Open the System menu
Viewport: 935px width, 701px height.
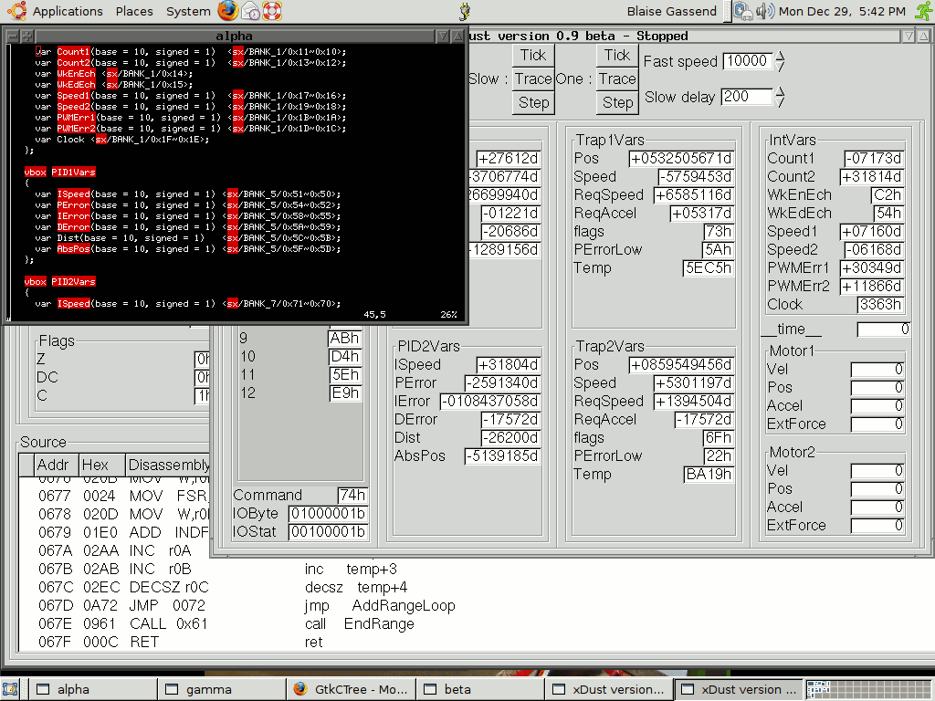point(188,11)
